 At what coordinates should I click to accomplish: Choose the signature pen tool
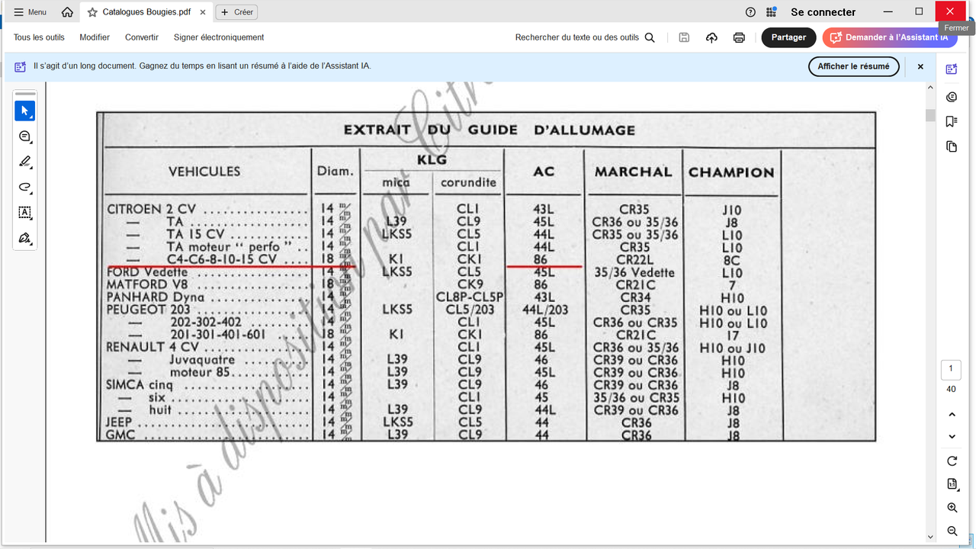coord(24,238)
